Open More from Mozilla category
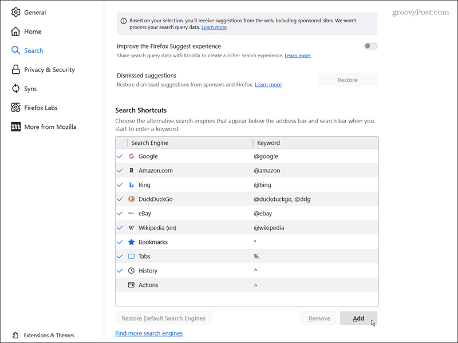The image size is (458, 343). 50,127
